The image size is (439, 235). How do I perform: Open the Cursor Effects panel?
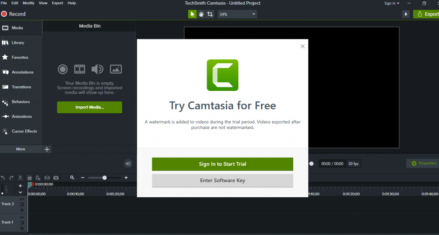pyautogui.click(x=21, y=131)
